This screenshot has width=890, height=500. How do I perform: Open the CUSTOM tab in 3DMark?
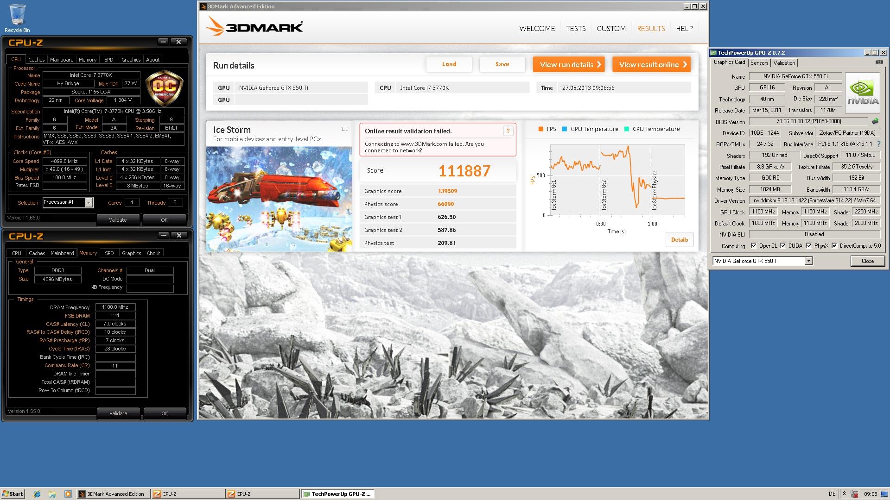[x=611, y=29]
